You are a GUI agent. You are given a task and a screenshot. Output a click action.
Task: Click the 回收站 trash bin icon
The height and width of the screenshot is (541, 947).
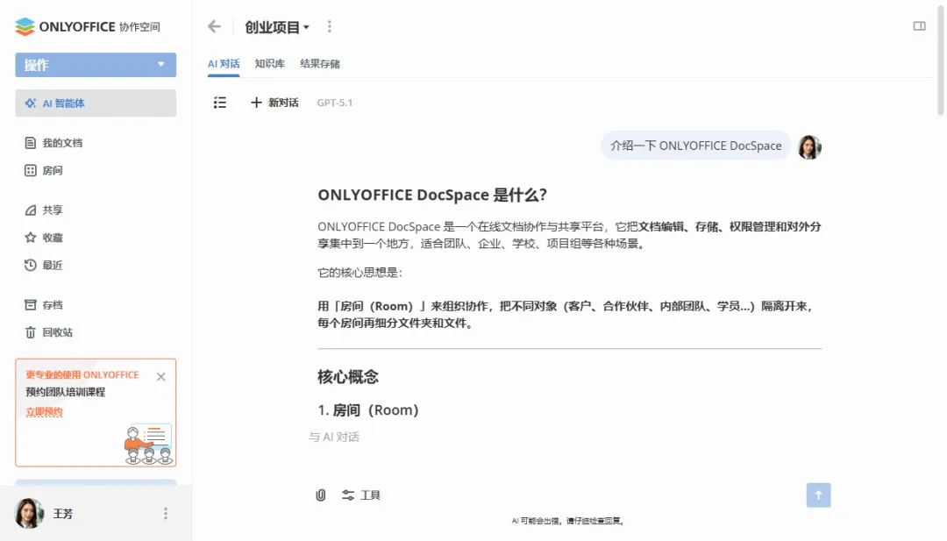click(30, 332)
